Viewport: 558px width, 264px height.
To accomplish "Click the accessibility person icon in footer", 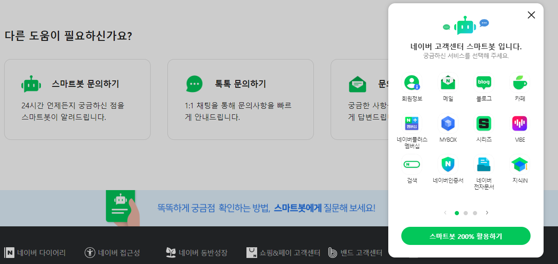I will [90, 253].
